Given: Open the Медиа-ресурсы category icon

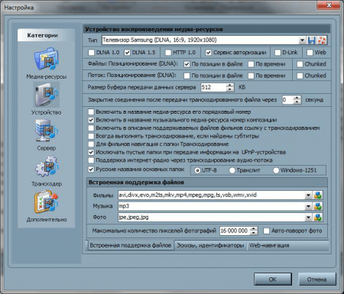Looking at the screenshot, I should (x=47, y=59).
